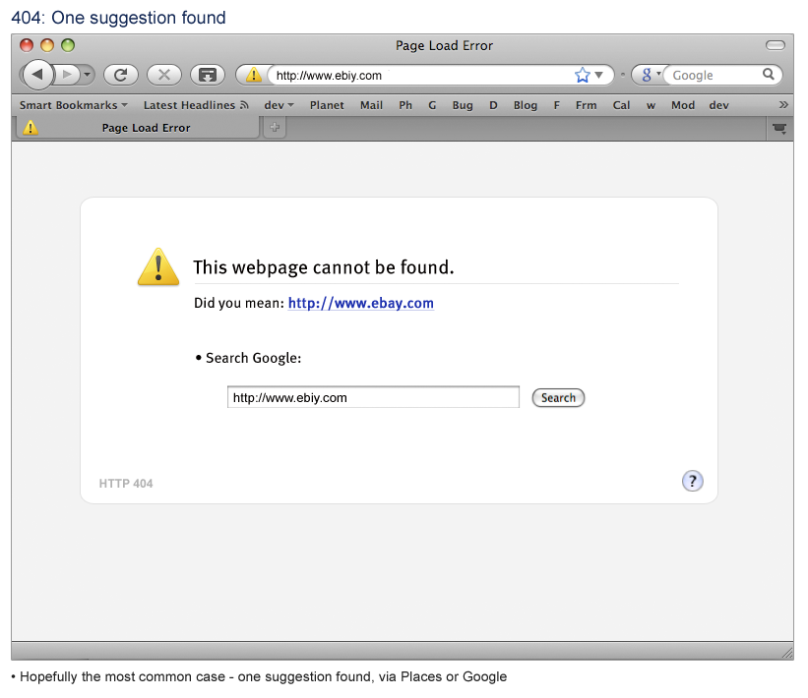
Task: Open the Mod bookmark
Action: [683, 105]
